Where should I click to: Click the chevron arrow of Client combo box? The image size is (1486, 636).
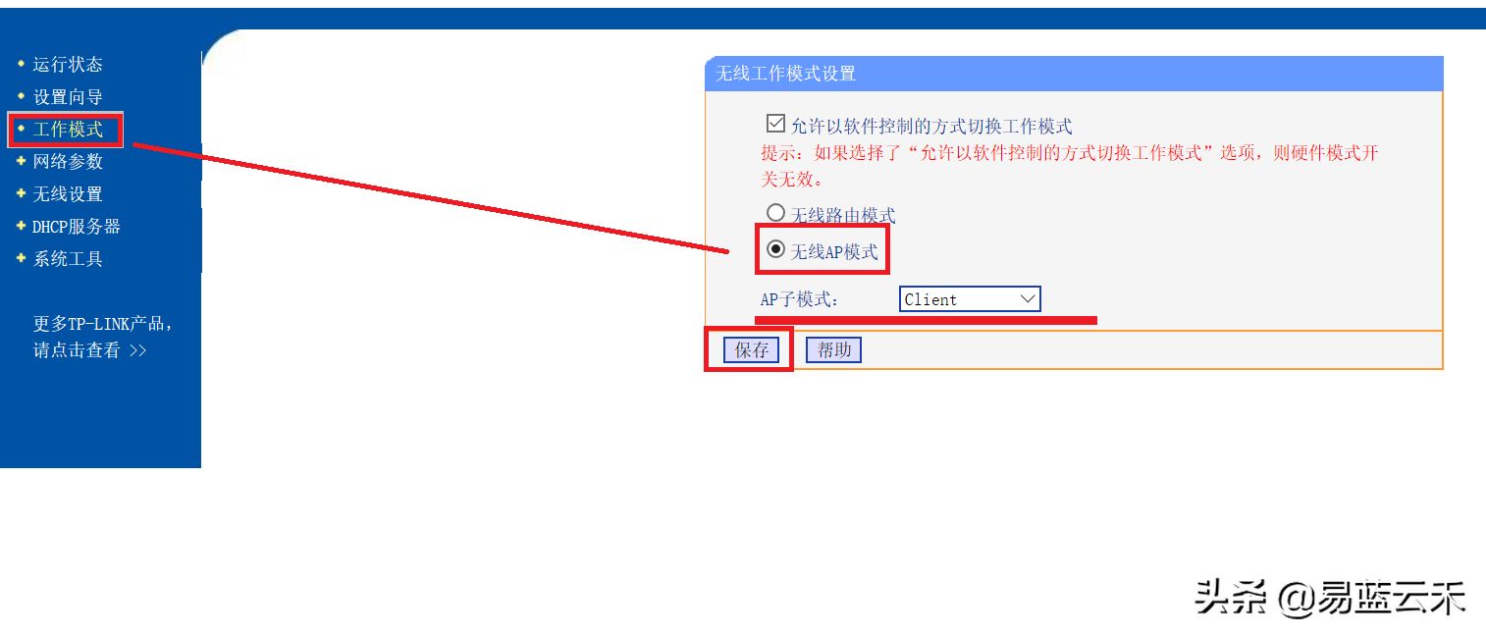(1028, 298)
